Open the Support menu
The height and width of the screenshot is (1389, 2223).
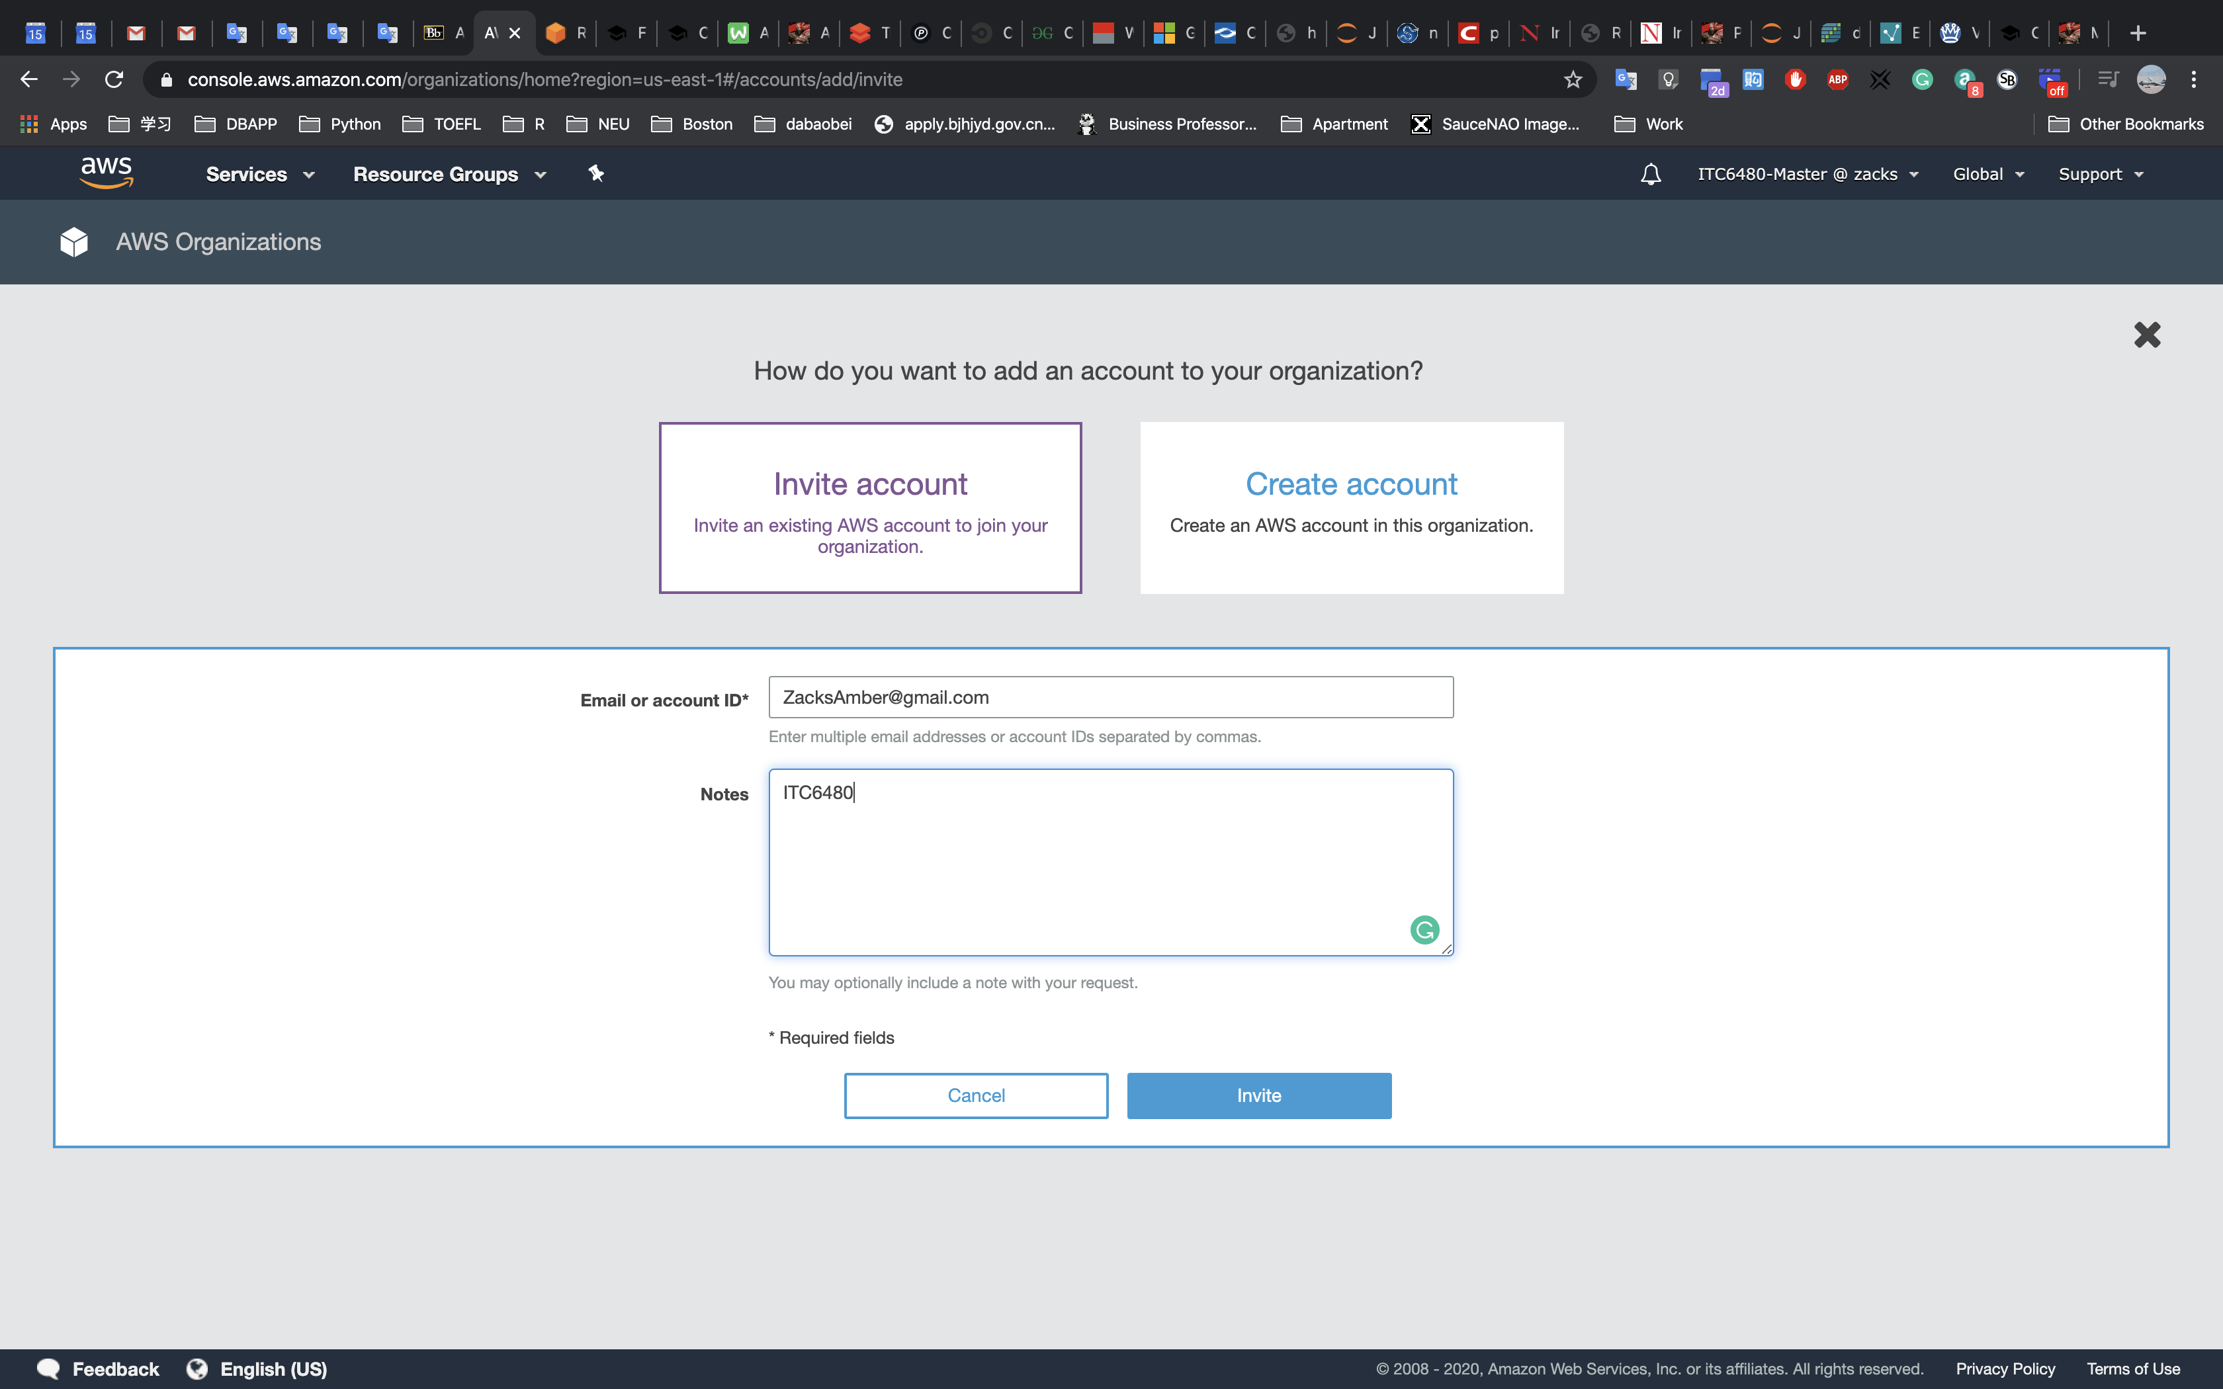tap(2100, 175)
